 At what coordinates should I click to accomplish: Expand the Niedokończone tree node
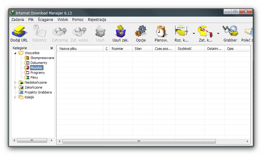(15, 82)
